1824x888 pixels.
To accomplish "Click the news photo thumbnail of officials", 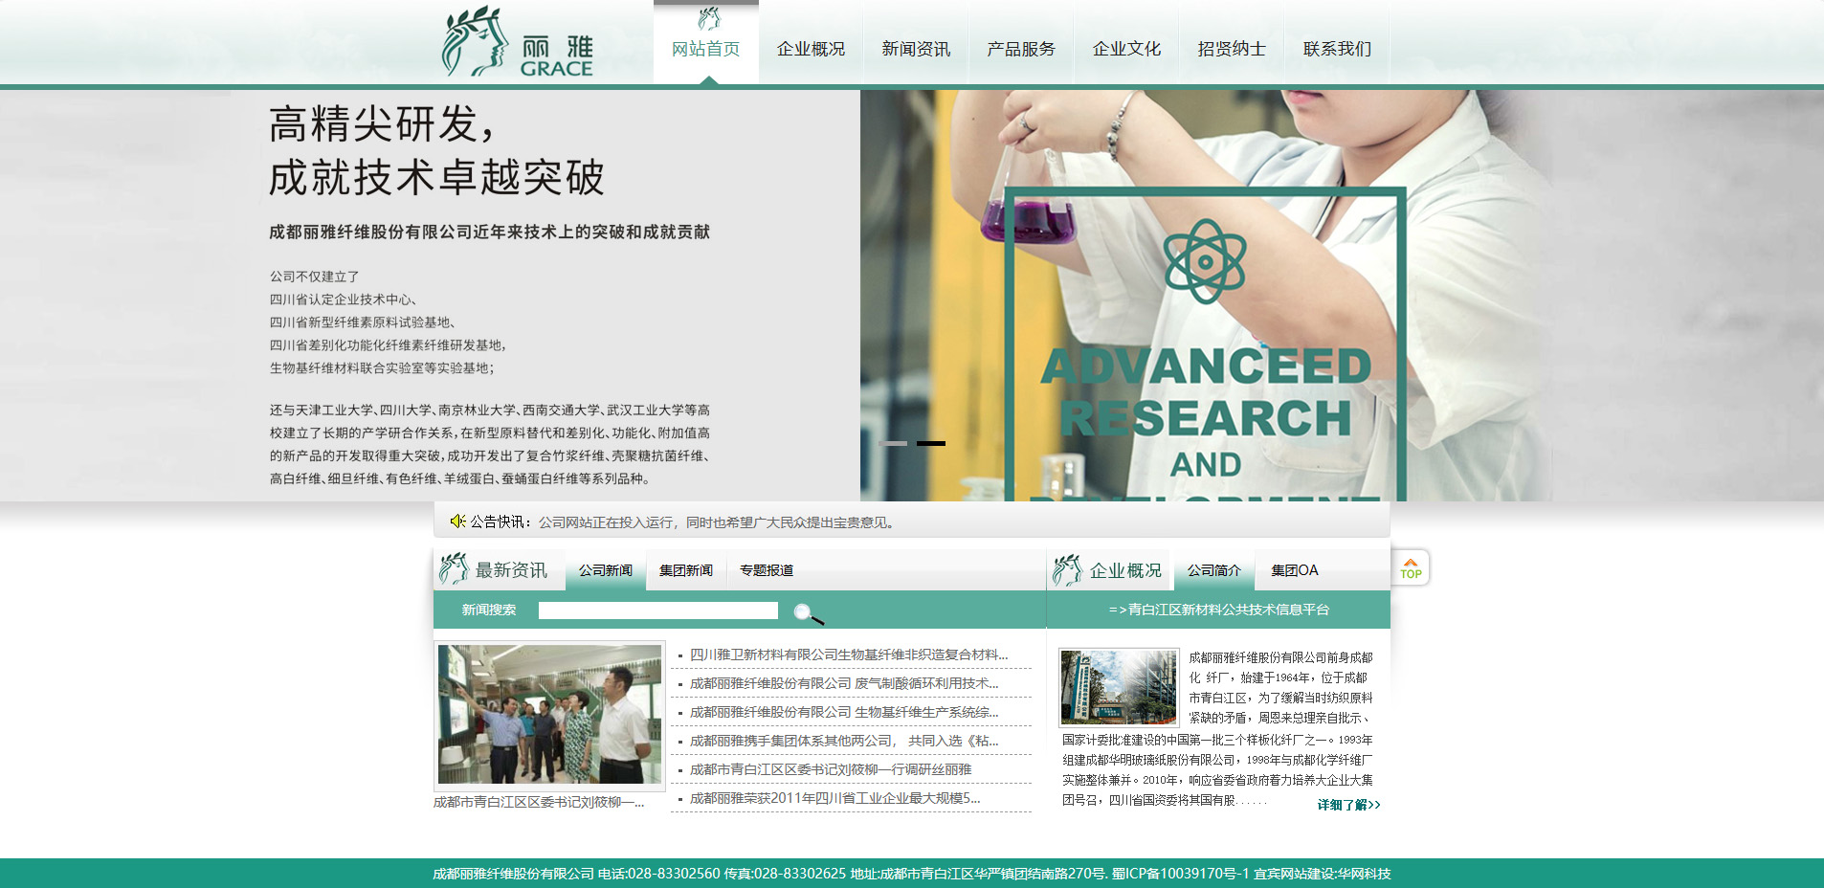I will click(x=549, y=714).
